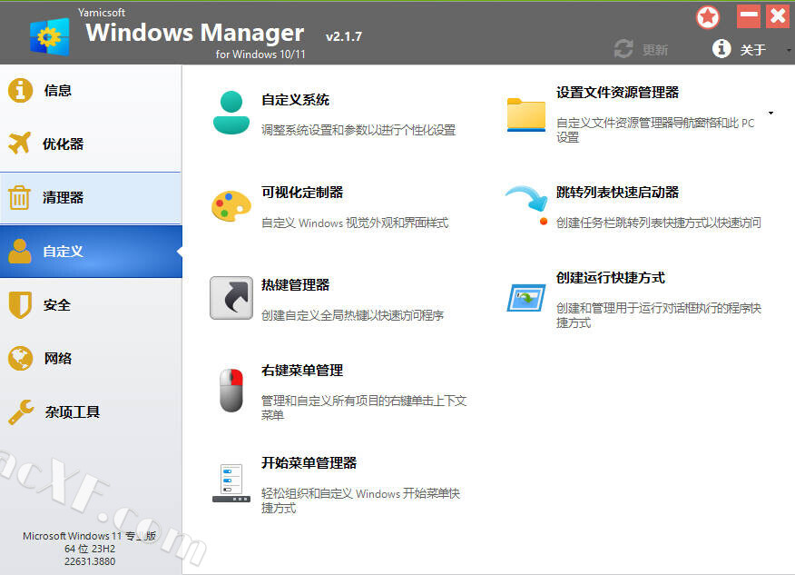Click the 更新 refresh arrows icon
The height and width of the screenshot is (575, 795).
[x=623, y=49]
